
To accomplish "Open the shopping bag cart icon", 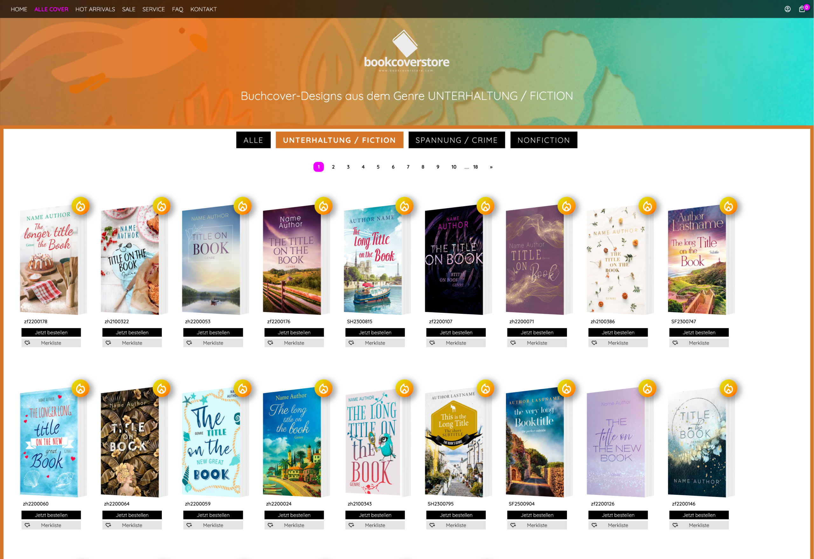I will click(x=802, y=9).
